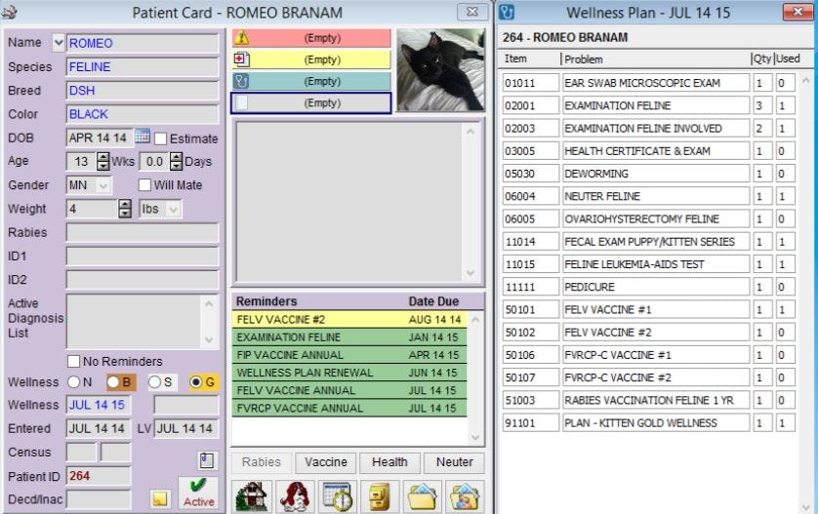Click the basset hound dog icon
Viewport: 818px width, 514px height.
(295, 495)
